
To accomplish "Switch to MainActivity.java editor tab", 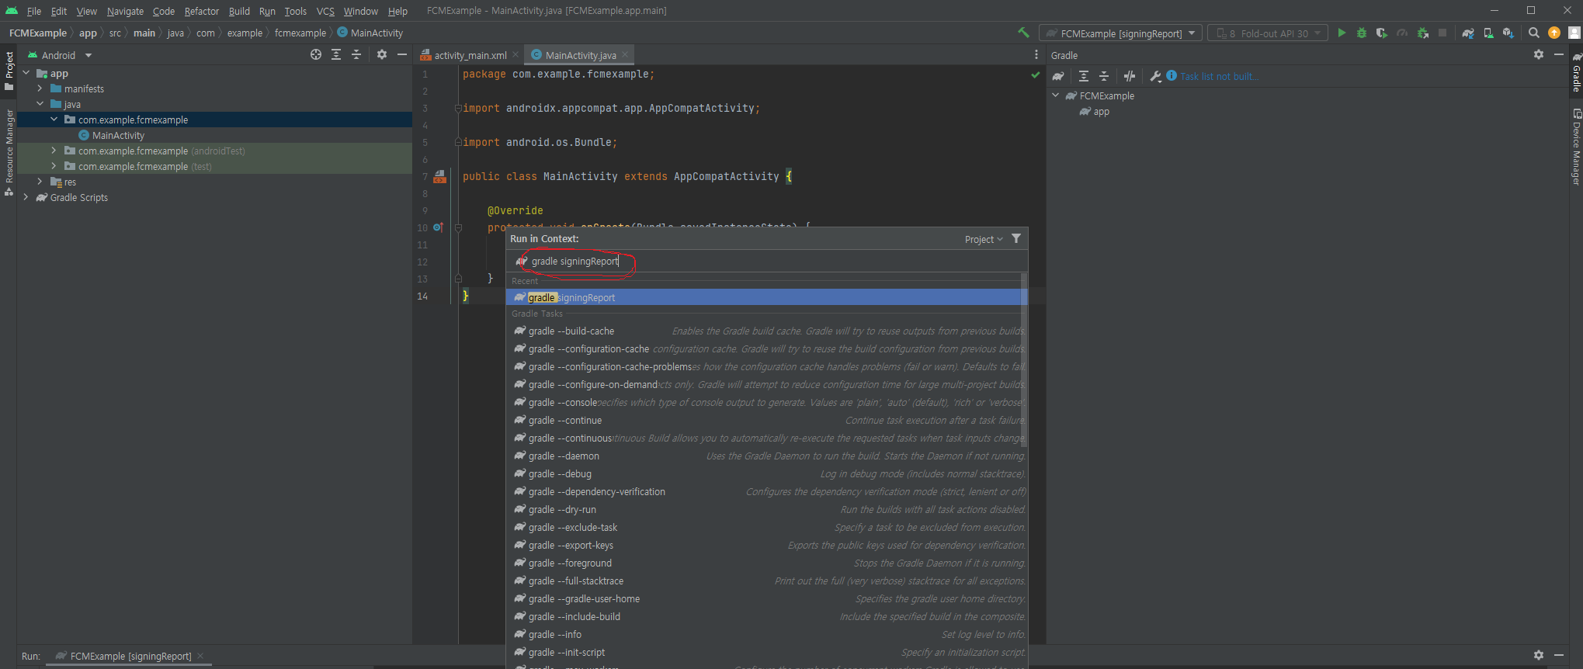I will (x=580, y=55).
